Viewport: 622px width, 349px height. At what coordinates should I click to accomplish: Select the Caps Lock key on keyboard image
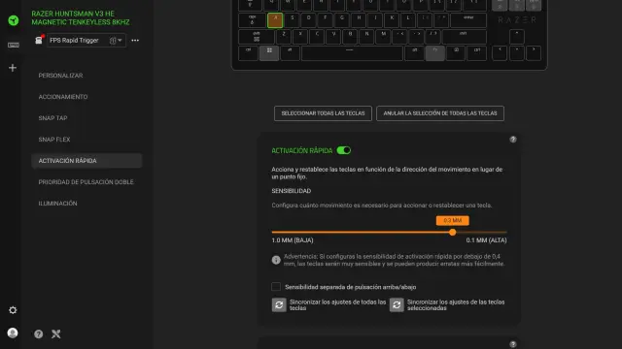[253, 20]
